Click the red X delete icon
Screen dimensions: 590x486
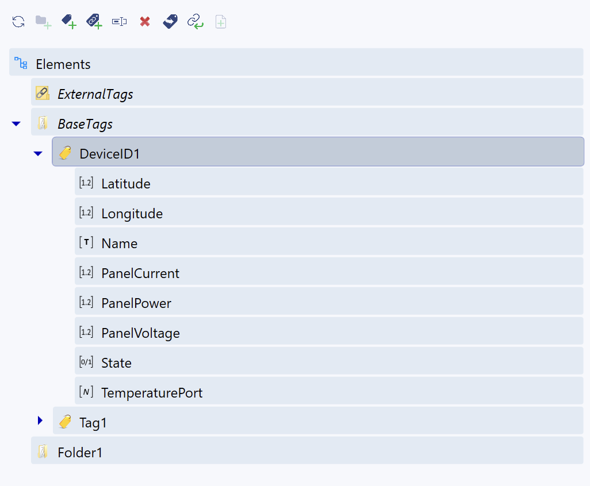(x=145, y=22)
